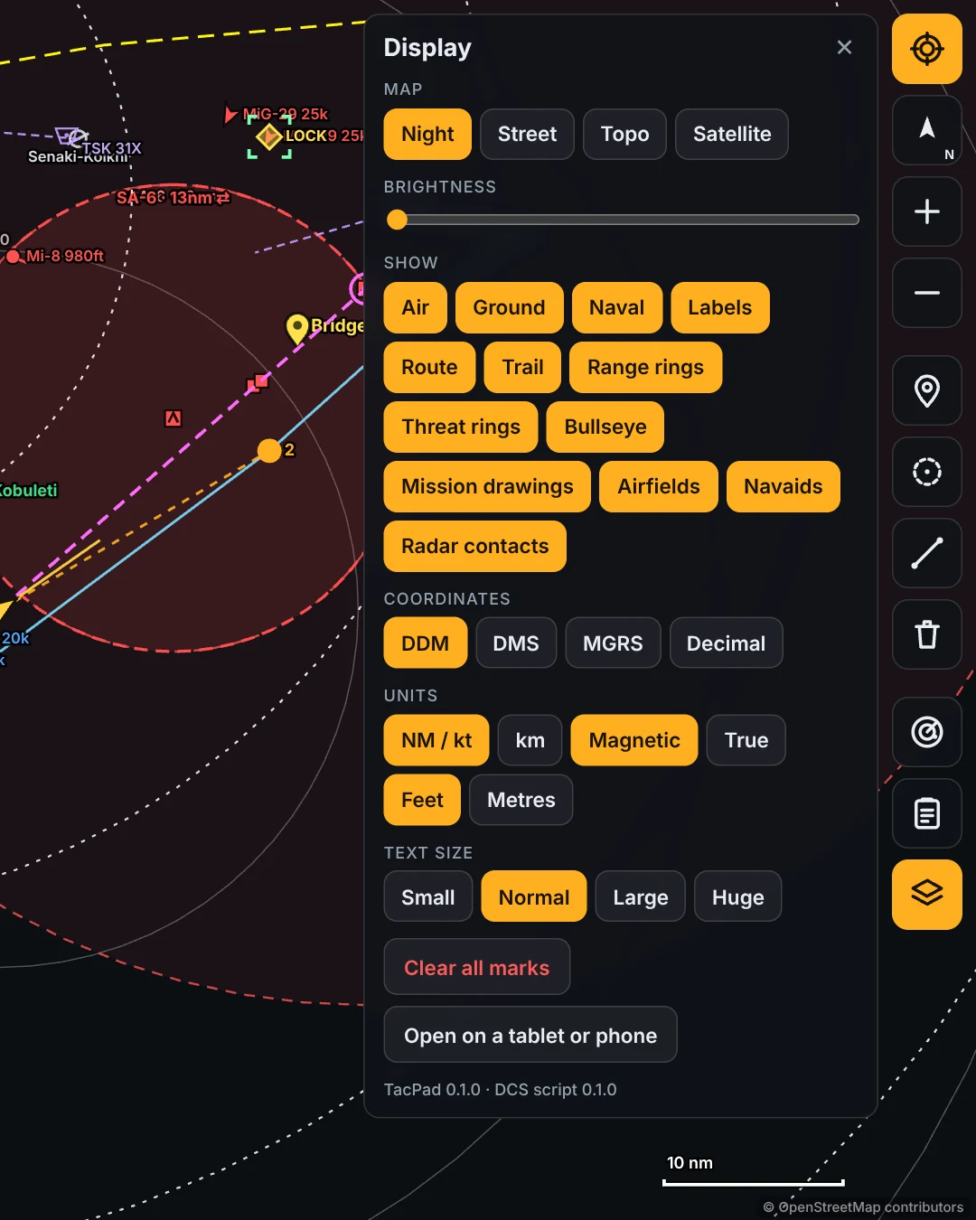The image size is (976, 1220).
Task: Toggle Airfields display
Action: click(659, 486)
